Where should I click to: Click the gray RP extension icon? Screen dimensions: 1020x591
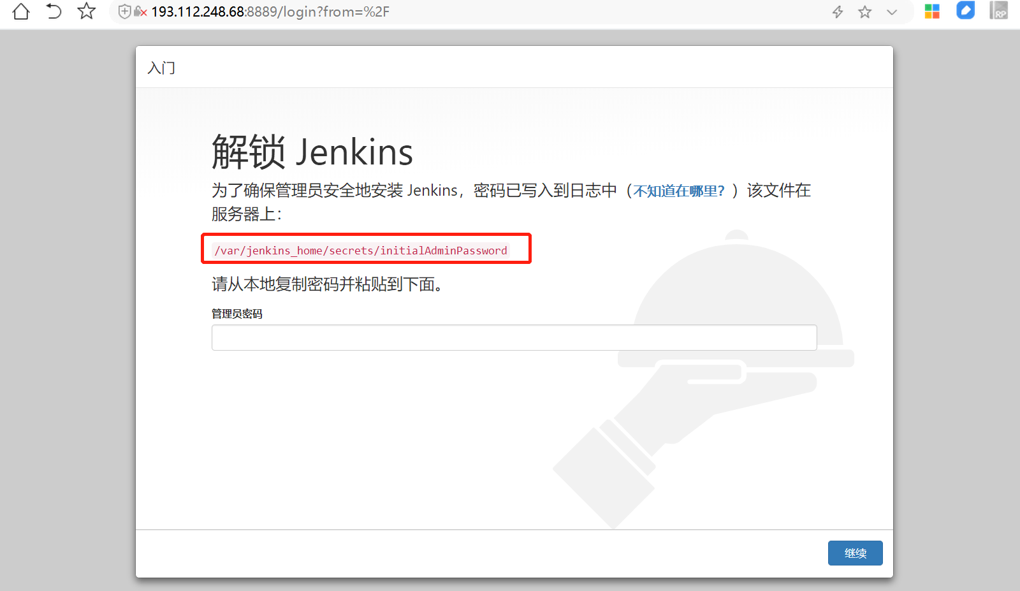pos(998,10)
